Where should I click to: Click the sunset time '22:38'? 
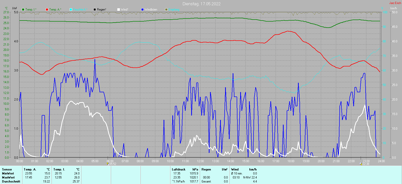click(366, 164)
